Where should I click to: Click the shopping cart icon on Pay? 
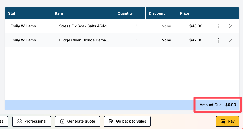click(x=223, y=122)
